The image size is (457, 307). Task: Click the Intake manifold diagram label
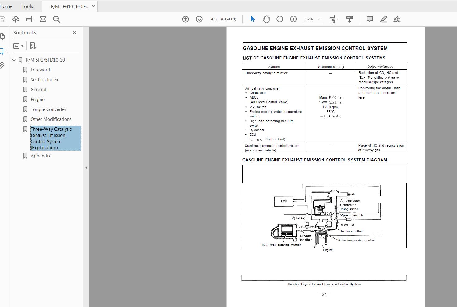pyautogui.click(x=352, y=232)
